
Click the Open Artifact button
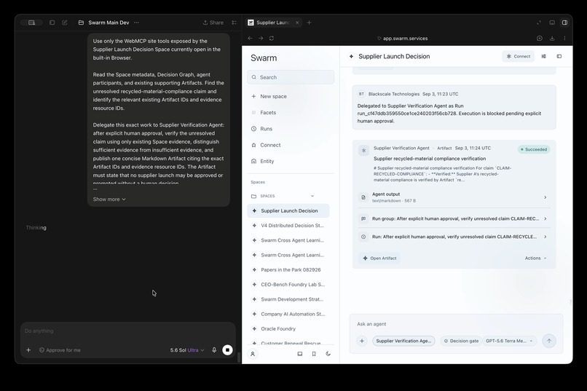[379, 258]
